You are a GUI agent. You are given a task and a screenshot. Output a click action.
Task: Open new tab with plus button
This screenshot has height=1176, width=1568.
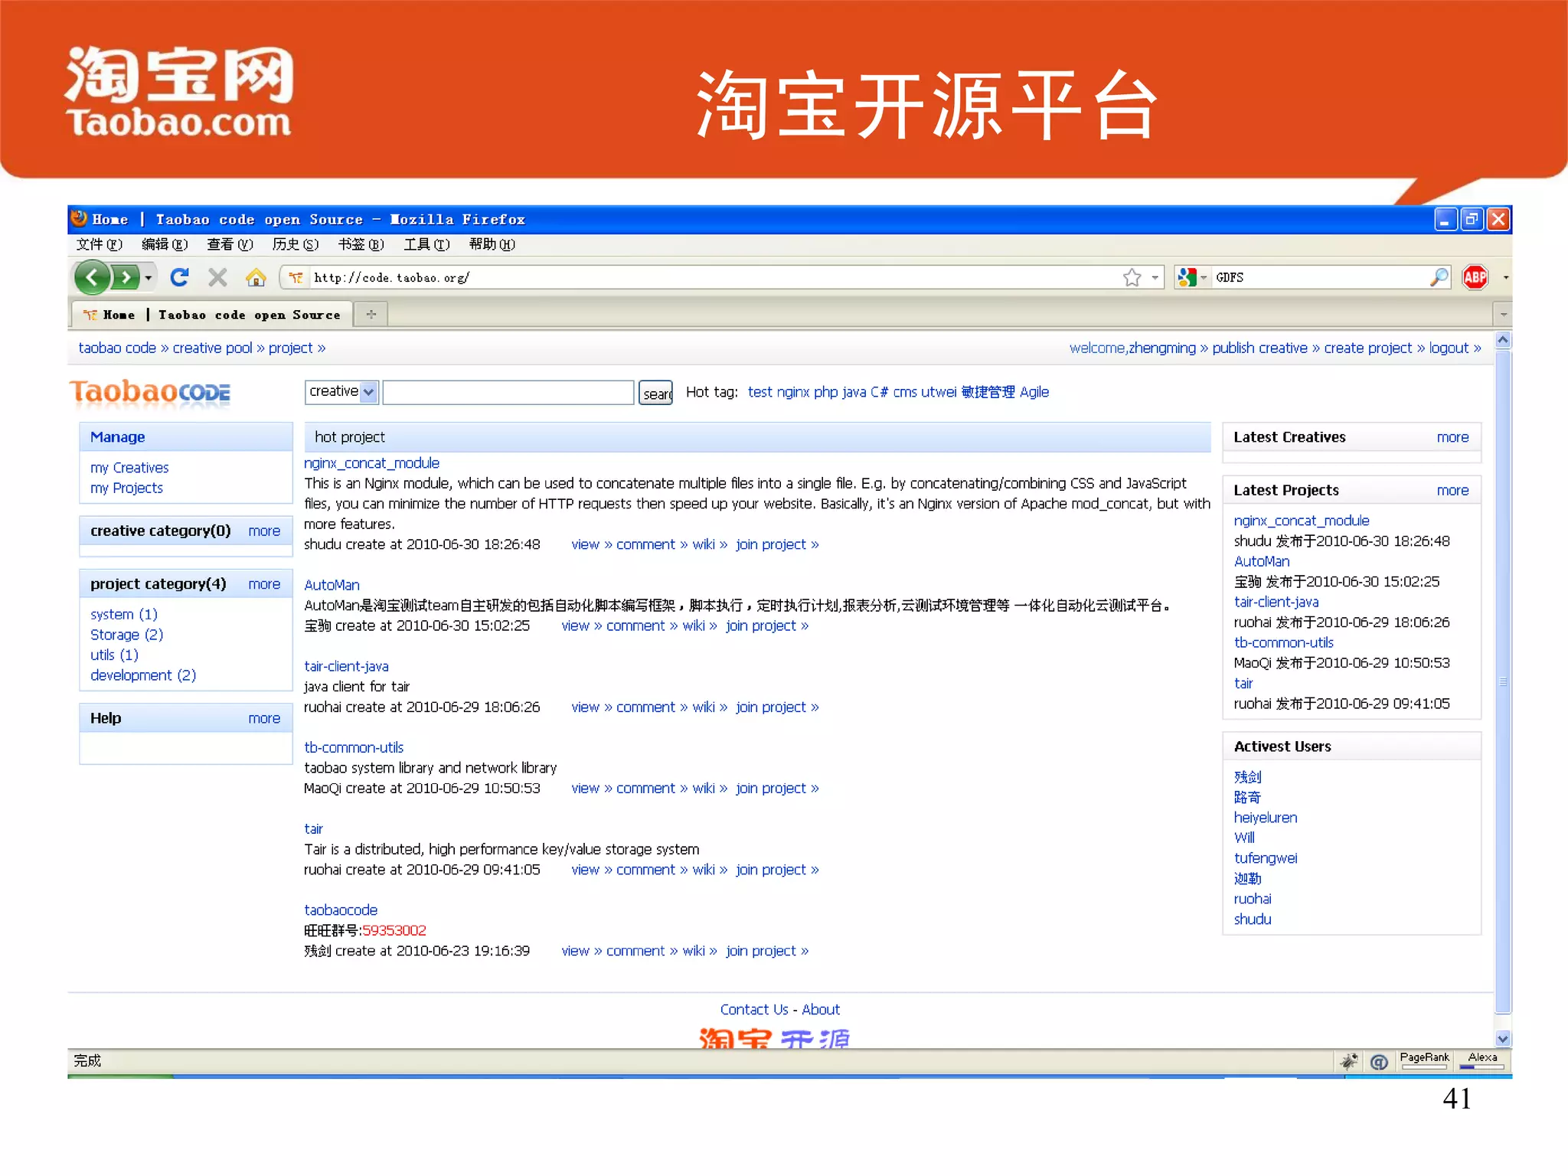click(371, 314)
